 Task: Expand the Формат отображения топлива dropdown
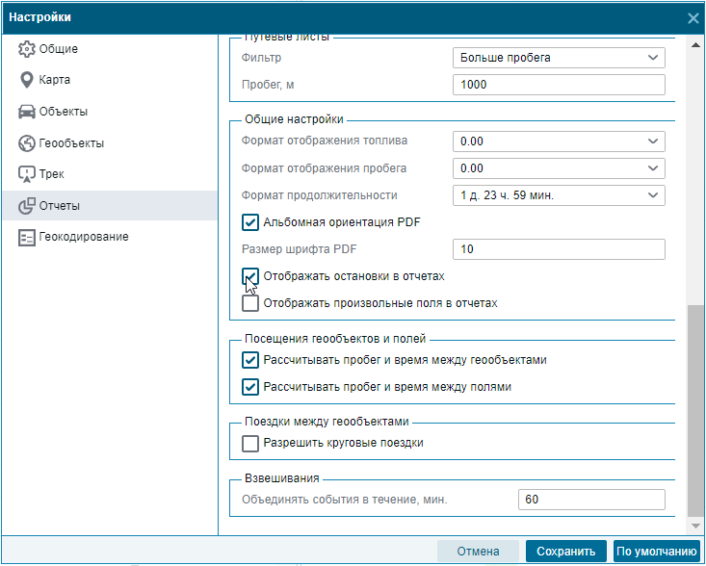[559, 141]
